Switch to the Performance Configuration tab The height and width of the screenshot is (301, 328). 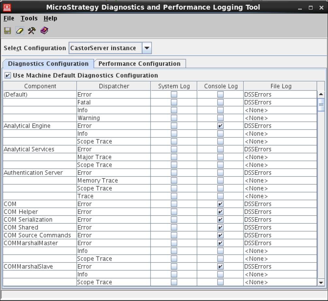coord(140,64)
